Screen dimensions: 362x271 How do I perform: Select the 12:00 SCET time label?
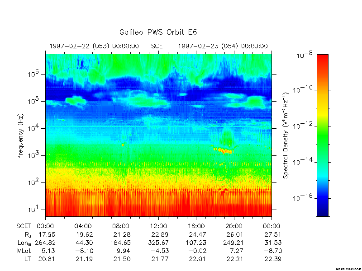(159, 226)
